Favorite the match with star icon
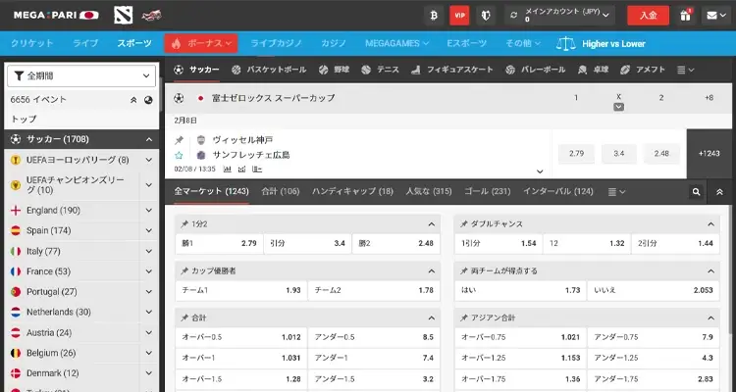 tap(179, 155)
